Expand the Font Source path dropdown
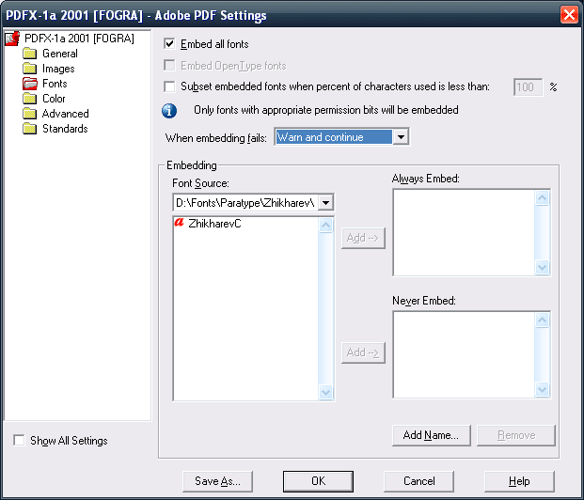 pos(253,203)
